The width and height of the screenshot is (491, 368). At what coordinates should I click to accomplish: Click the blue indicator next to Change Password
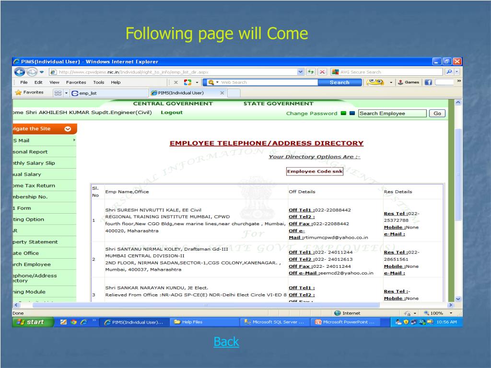pos(352,113)
